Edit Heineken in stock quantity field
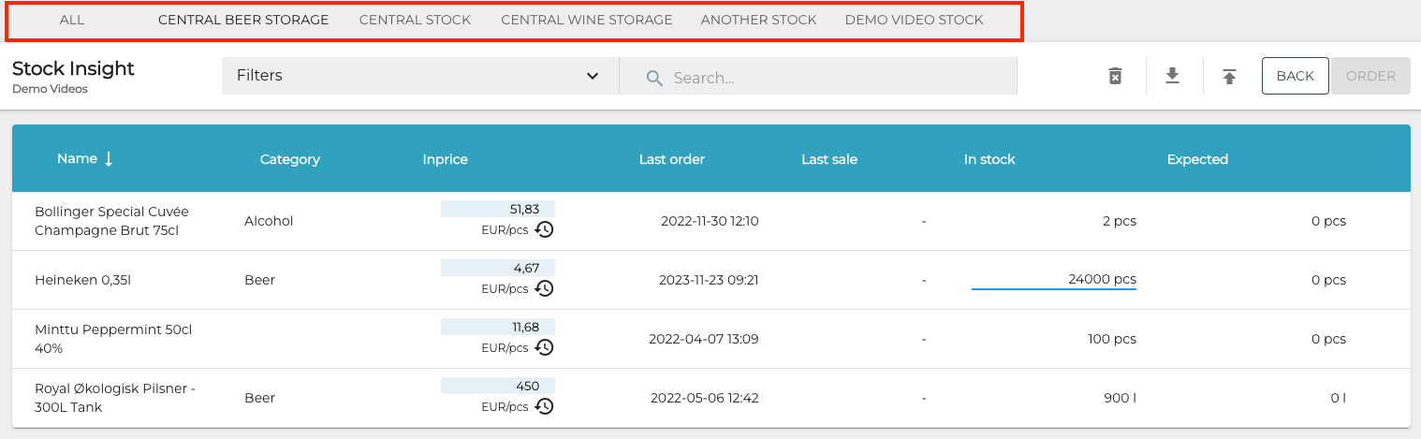 [x=1053, y=279]
